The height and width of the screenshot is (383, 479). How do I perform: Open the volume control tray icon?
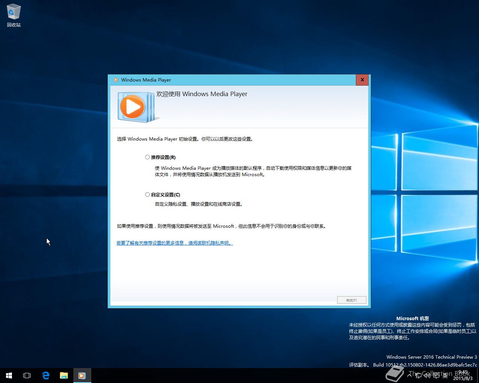click(427, 376)
